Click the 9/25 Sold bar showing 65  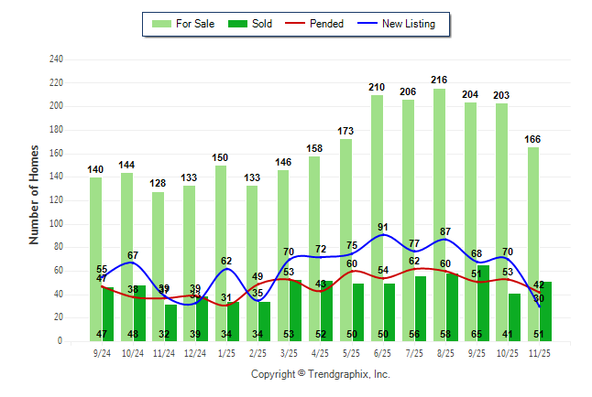(483, 306)
